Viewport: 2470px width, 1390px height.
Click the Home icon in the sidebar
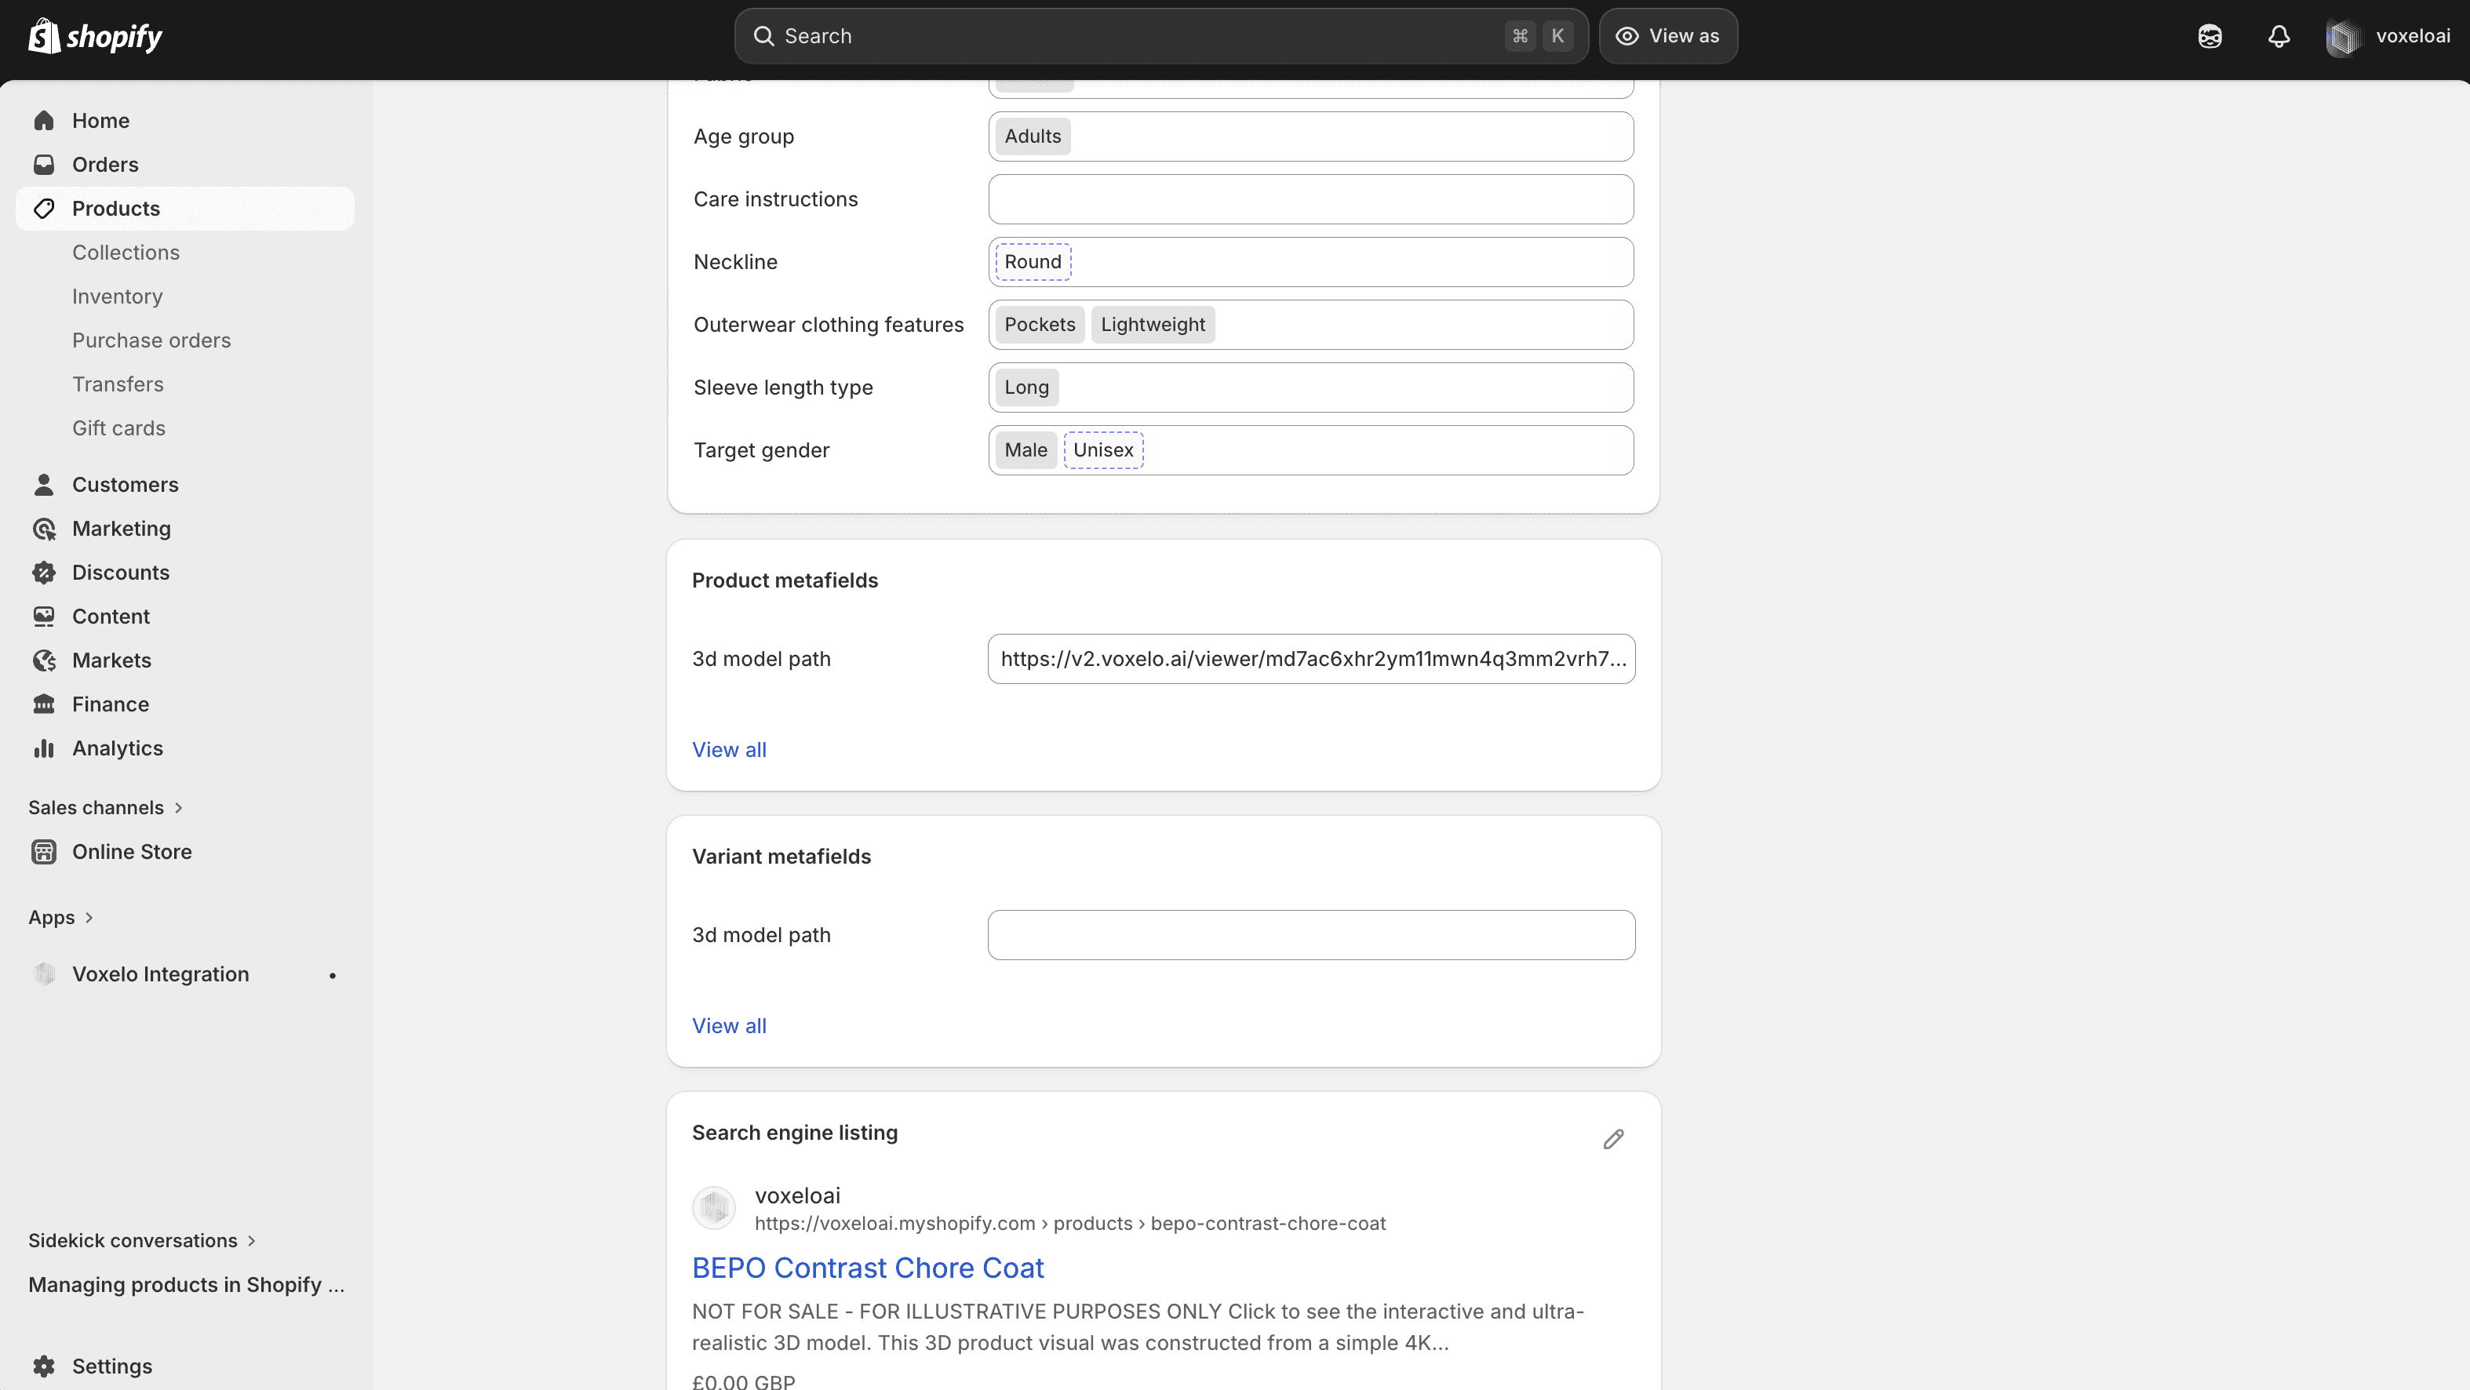(x=44, y=121)
